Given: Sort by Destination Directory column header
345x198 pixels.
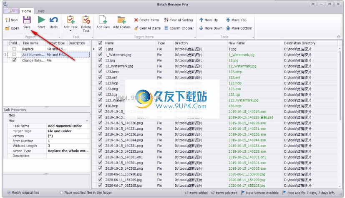Looking at the screenshot, I should click(x=310, y=43).
